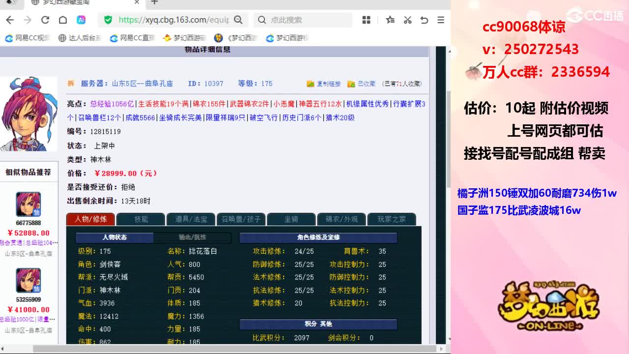Viewport: 629px width, 354px height.
Task: Switch to the 锦衣/外观 tab
Action: 342,219
